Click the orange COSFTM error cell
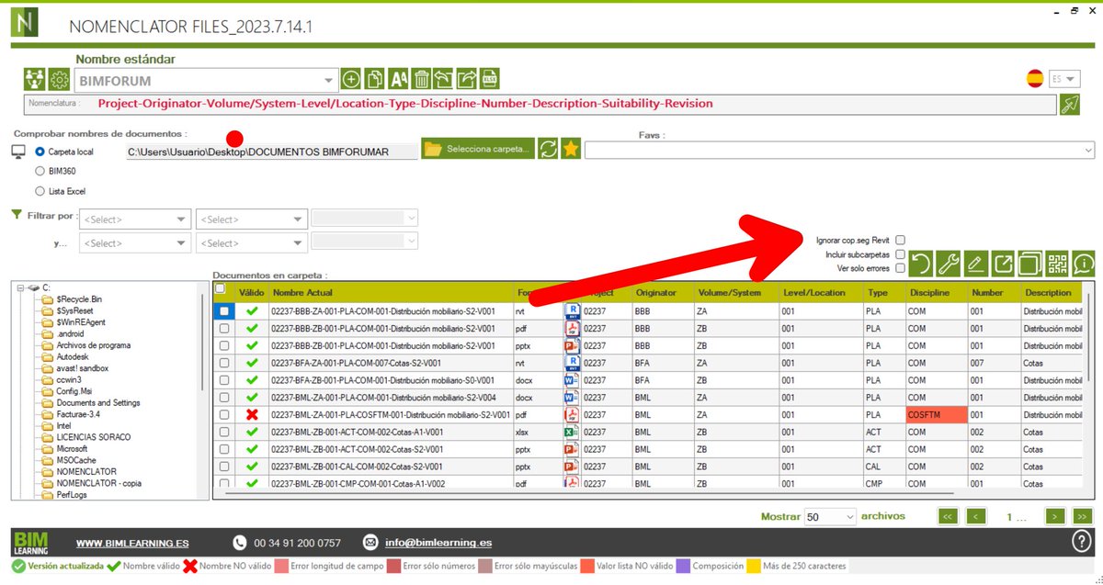Viewport: 1103px width, 585px height. [x=937, y=415]
